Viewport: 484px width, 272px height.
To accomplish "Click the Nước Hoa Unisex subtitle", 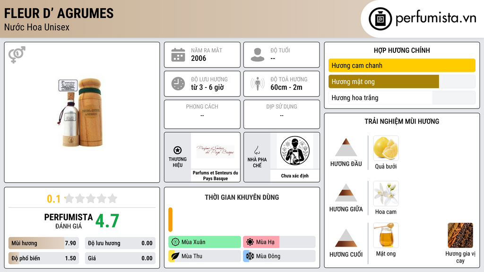I will click(x=37, y=27).
